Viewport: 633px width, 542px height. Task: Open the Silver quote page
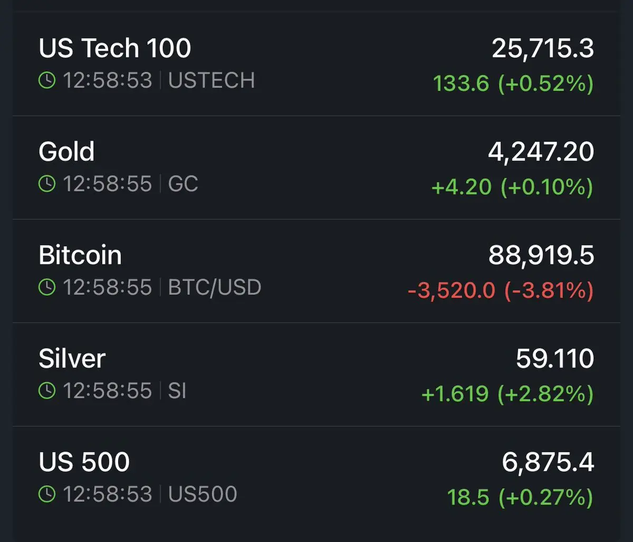[x=72, y=359]
